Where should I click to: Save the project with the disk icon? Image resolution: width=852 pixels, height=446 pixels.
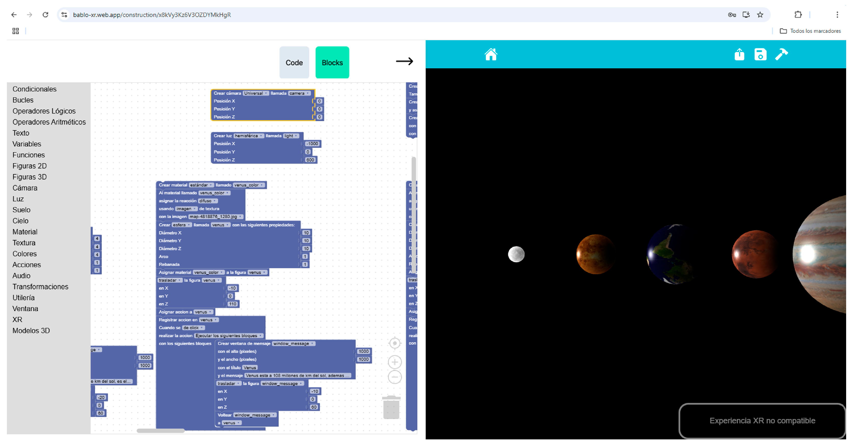760,54
